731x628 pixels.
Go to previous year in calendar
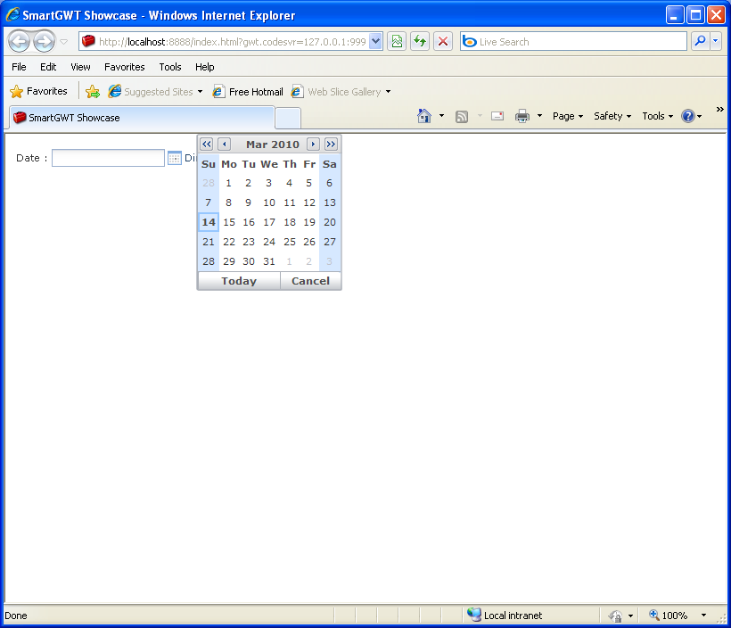207,145
